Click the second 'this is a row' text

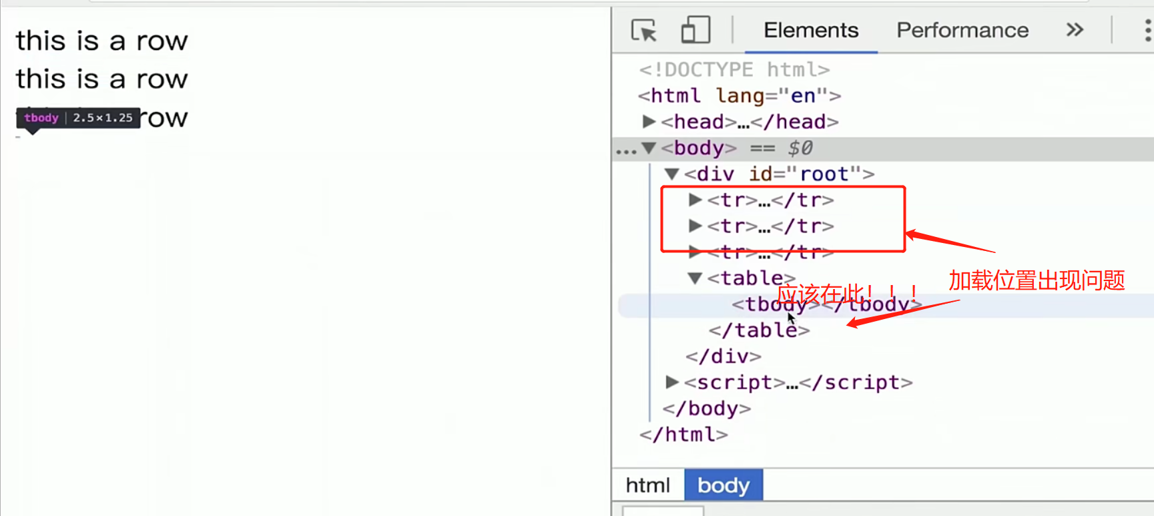[102, 79]
